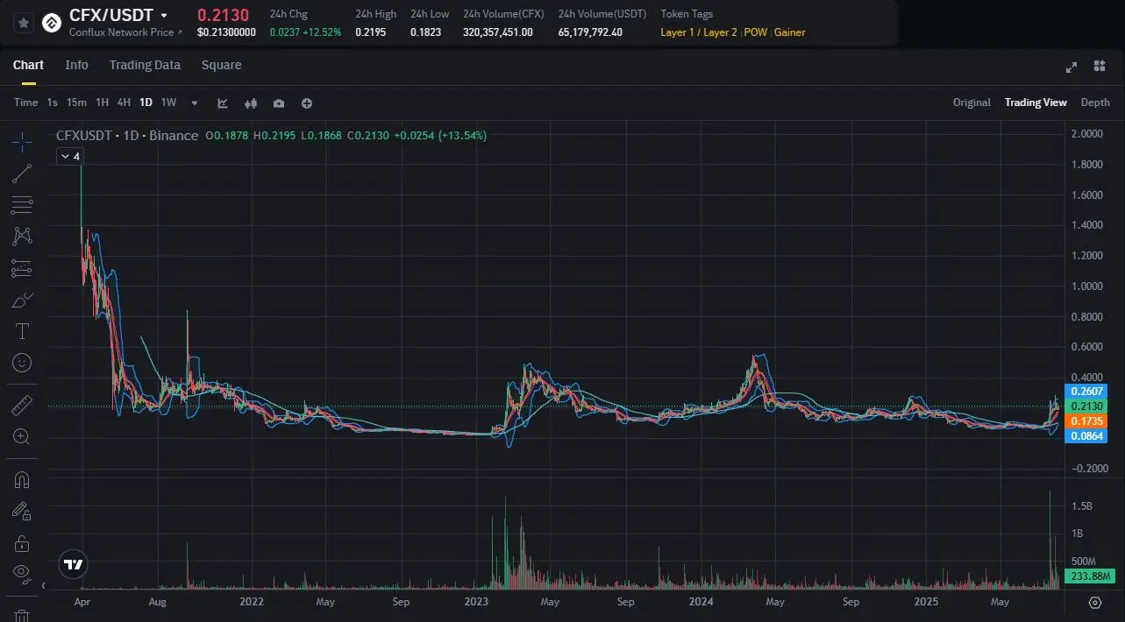Switch chart view to Trading View
The image size is (1125, 622).
click(1036, 102)
